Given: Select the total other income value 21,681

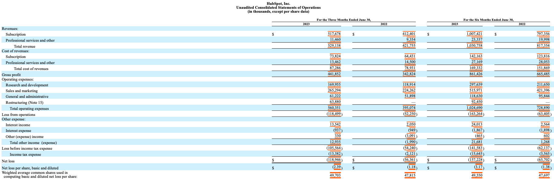Looking at the screenshot, I should (x=477, y=142).
